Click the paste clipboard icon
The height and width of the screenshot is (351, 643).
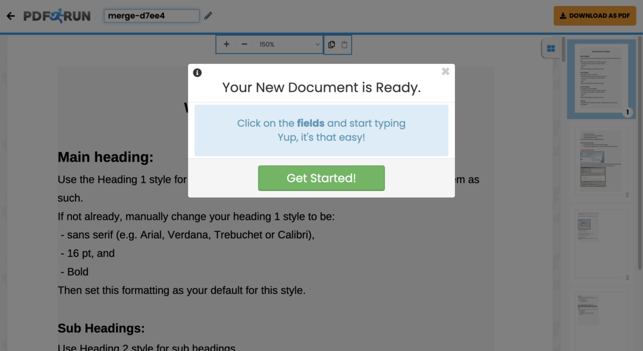pyautogui.click(x=344, y=44)
